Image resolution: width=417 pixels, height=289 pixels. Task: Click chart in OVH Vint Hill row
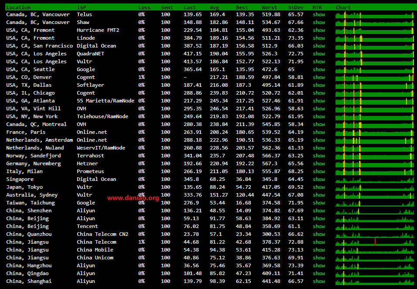click(375, 109)
